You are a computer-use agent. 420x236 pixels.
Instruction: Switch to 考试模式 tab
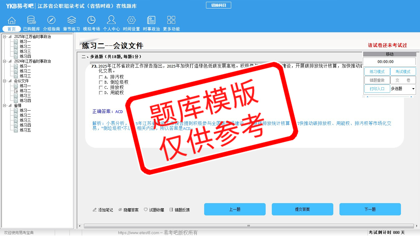pyautogui.click(x=403, y=72)
